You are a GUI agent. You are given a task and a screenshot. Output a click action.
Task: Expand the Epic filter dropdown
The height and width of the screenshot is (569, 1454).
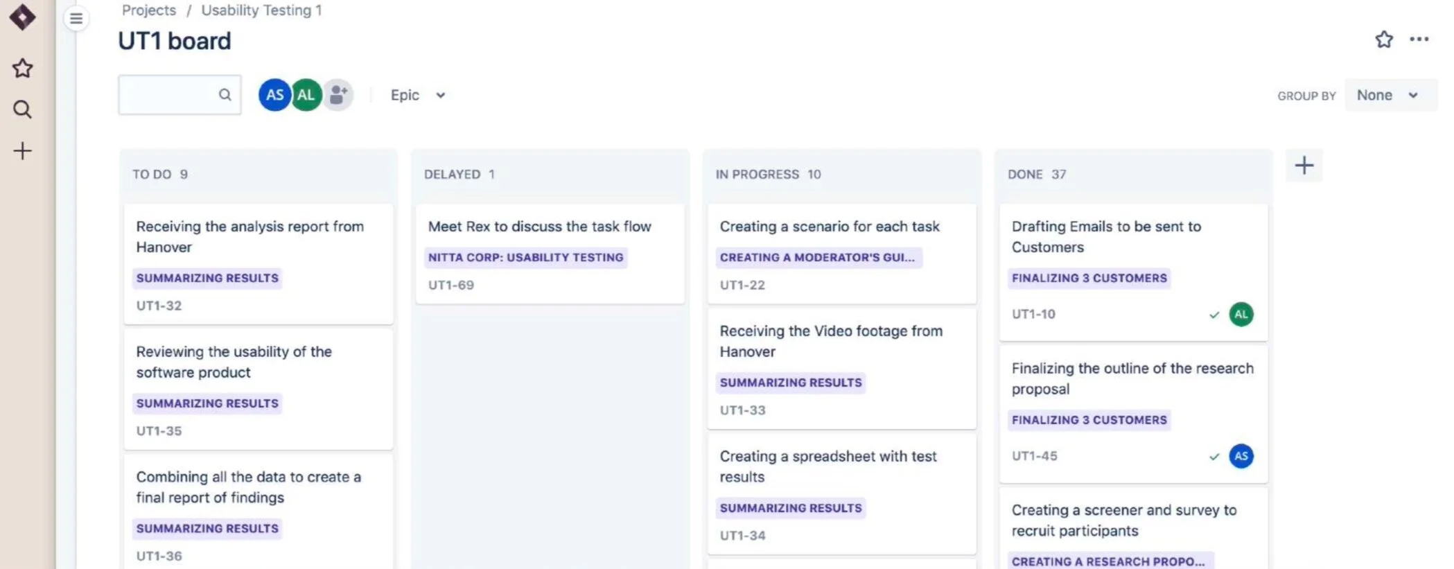point(418,95)
